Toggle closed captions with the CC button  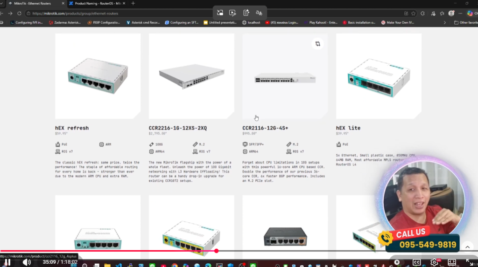tap(416, 262)
